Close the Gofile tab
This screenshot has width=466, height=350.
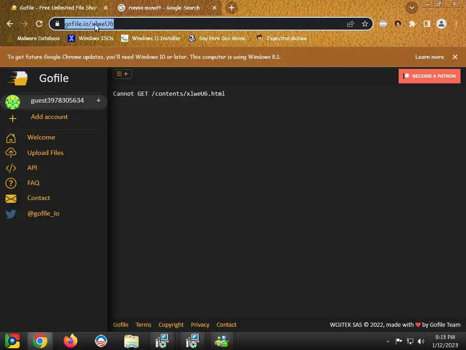click(x=106, y=8)
